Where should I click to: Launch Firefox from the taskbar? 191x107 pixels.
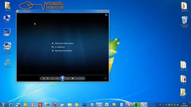(x=55, y=105)
